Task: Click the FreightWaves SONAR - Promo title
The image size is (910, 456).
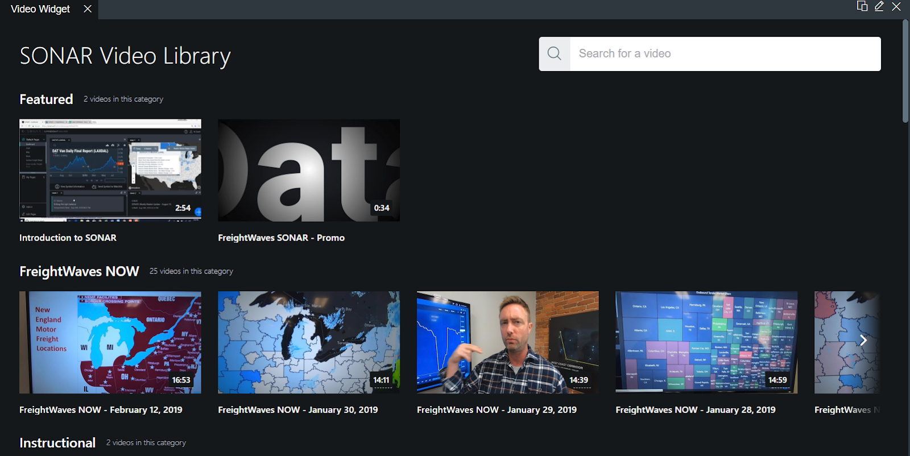Action: (282, 238)
